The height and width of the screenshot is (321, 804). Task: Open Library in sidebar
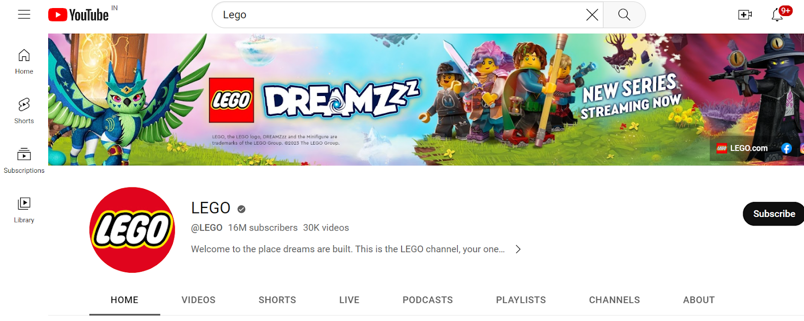[24, 210]
